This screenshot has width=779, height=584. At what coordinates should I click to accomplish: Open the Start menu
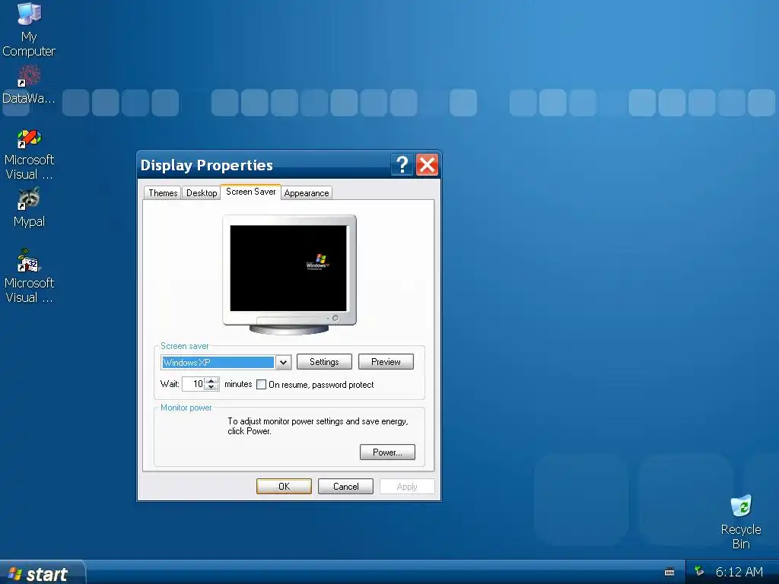[43, 573]
